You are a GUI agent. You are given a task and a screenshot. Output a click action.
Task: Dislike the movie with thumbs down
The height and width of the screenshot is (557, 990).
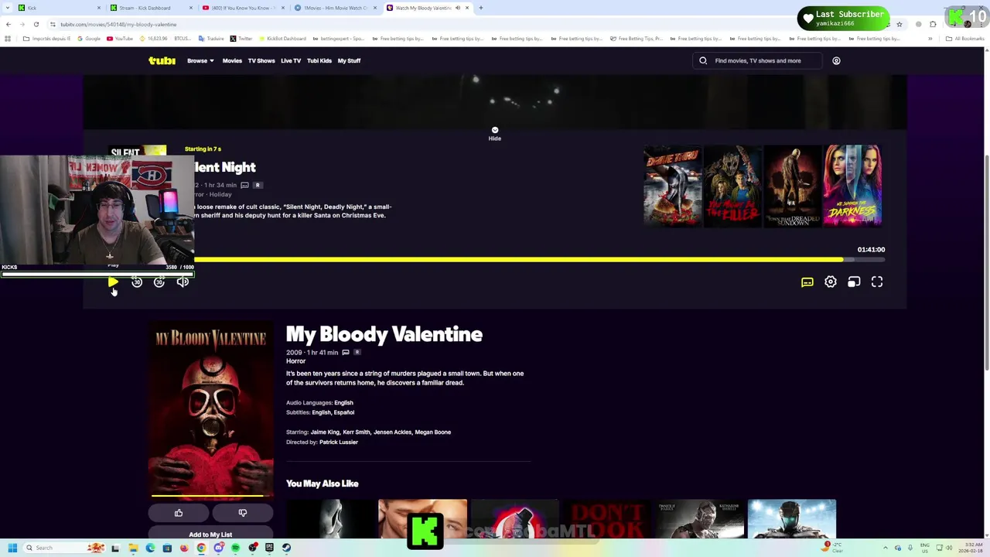(x=243, y=513)
